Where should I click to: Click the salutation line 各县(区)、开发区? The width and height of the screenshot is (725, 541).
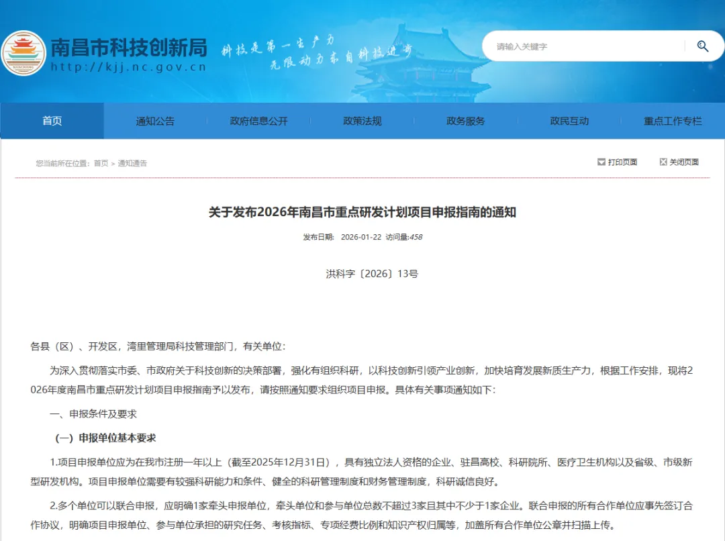click(158, 346)
